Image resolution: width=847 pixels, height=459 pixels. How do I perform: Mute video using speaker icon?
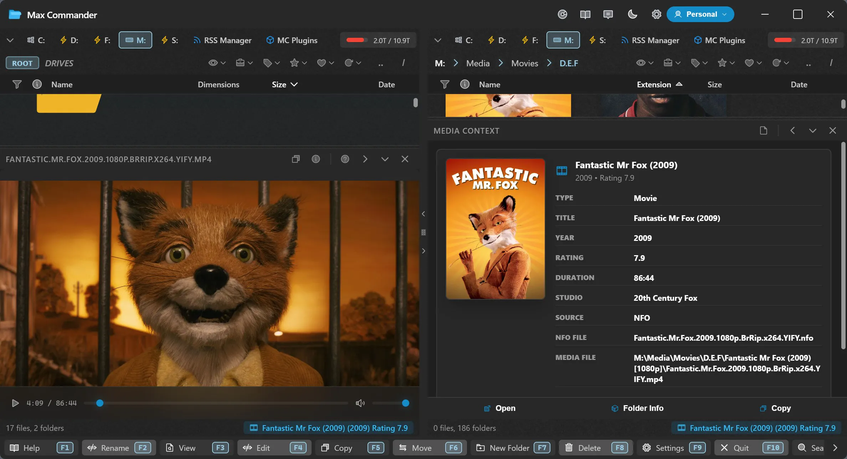tap(360, 403)
